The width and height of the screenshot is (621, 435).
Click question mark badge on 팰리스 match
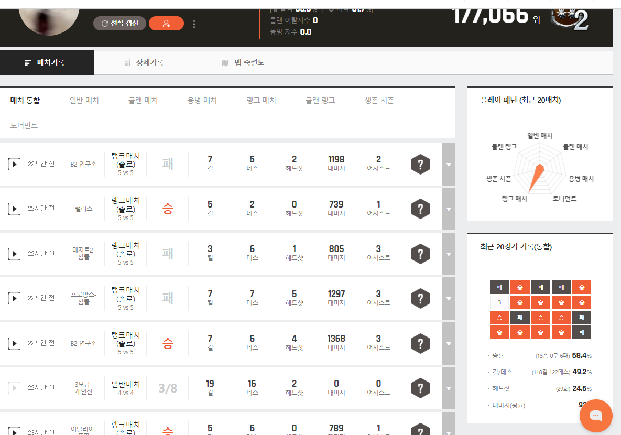(x=420, y=209)
